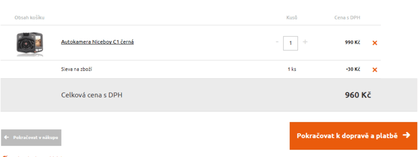Click the Sleva na zboží label
This screenshot has width=418, height=157.
pos(76,69)
